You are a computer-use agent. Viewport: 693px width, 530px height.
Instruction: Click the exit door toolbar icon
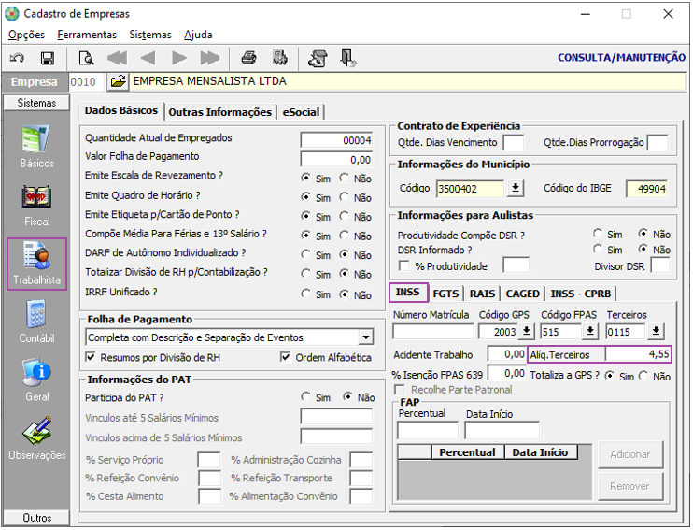pos(348,58)
